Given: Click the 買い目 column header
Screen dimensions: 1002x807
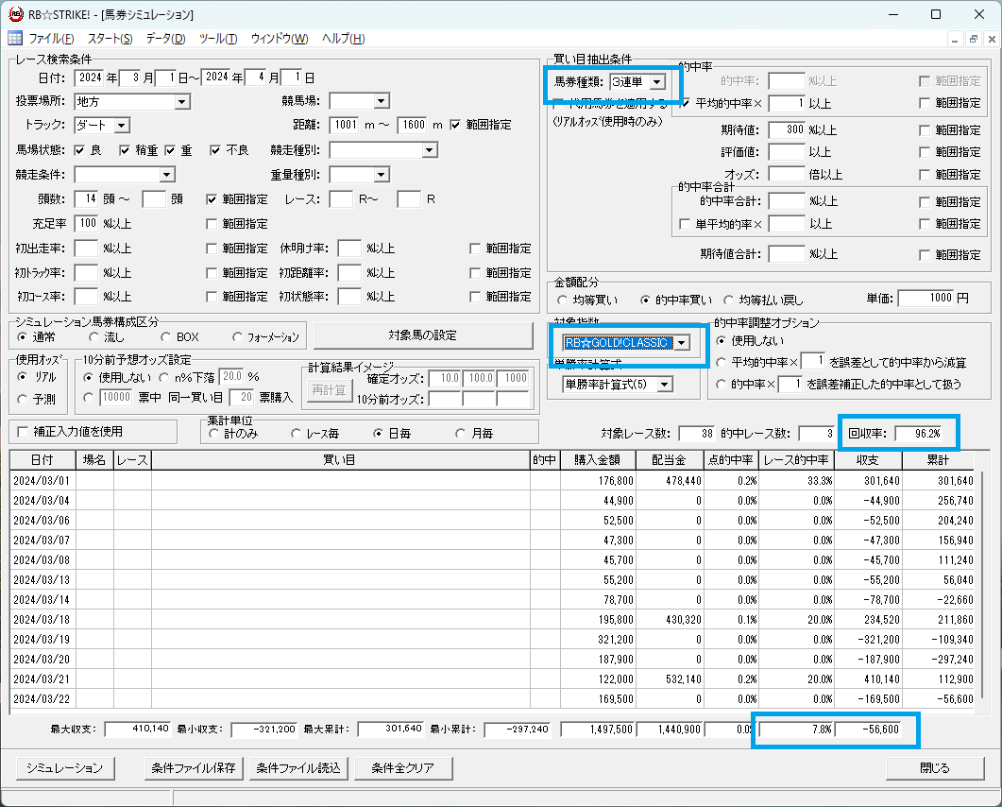Looking at the screenshot, I should [x=340, y=460].
